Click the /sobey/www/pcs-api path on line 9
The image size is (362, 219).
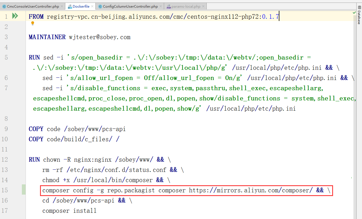[x=95, y=129]
